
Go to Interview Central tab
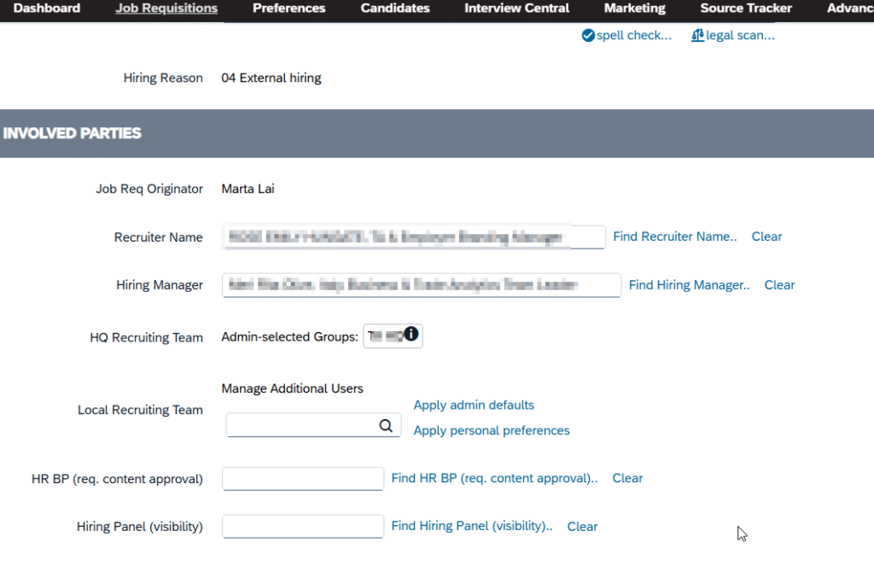click(516, 9)
